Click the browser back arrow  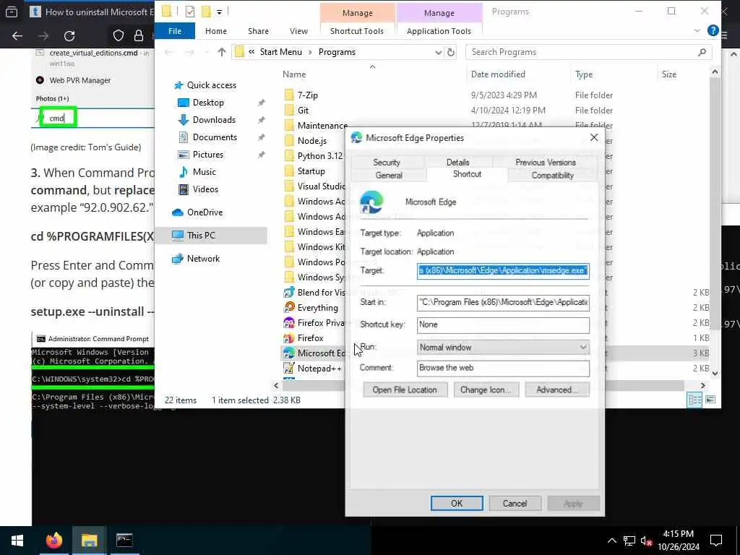point(17,36)
